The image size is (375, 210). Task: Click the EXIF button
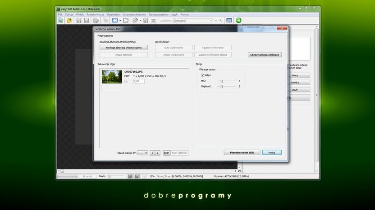(x=166, y=153)
